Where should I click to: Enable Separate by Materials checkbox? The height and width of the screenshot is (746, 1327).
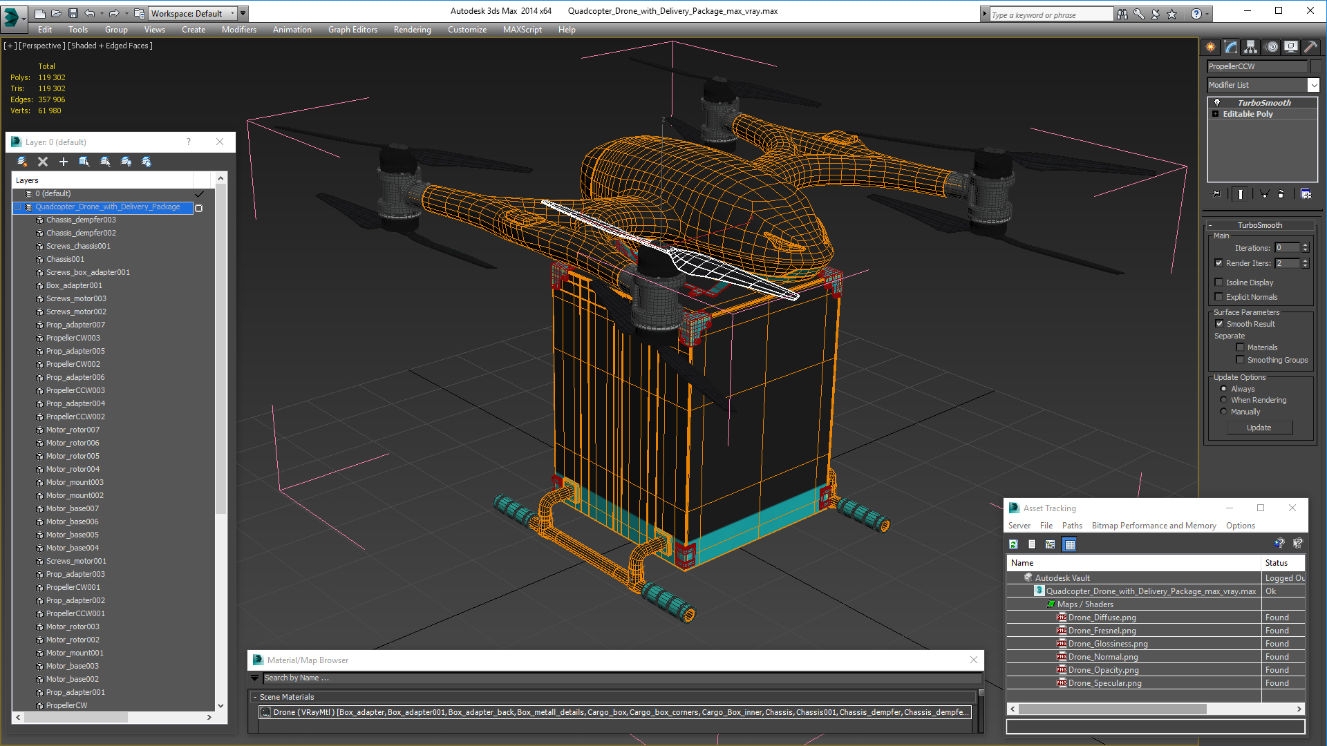(x=1241, y=347)
